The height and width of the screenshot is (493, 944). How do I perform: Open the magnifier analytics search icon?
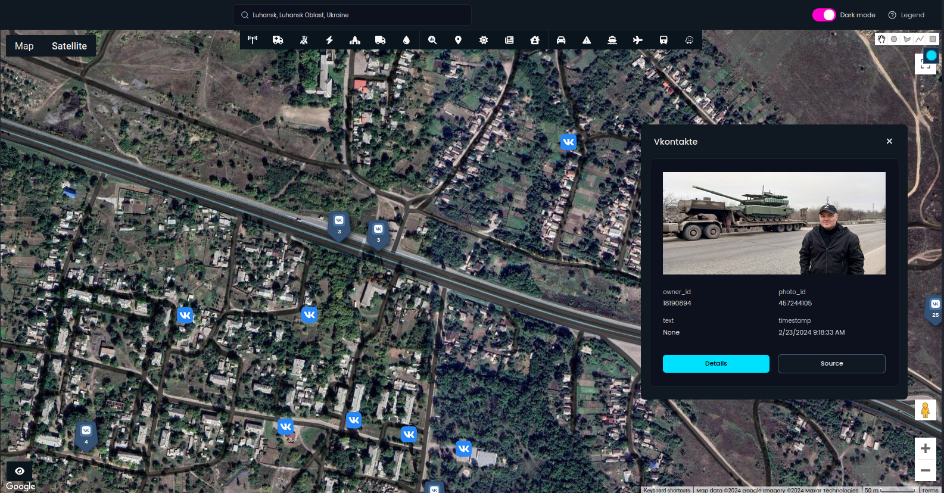(x=432, y=40)
